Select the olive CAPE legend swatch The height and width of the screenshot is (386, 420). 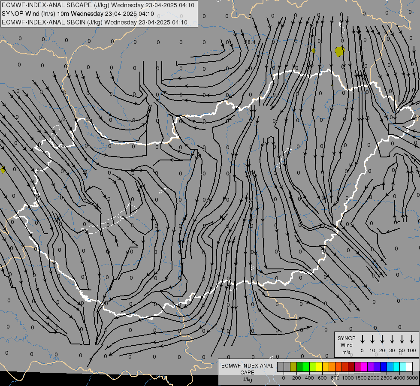(x=293, y=367)
